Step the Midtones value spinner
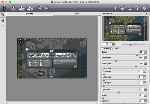Image resolution: width=150 pixels, height=104 pixels. click(x=145, y=77)
